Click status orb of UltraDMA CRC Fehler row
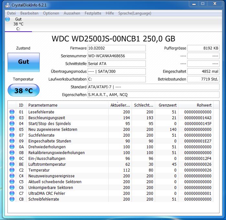The height and width of the screenshot is (220, 226). coord(12,193)
